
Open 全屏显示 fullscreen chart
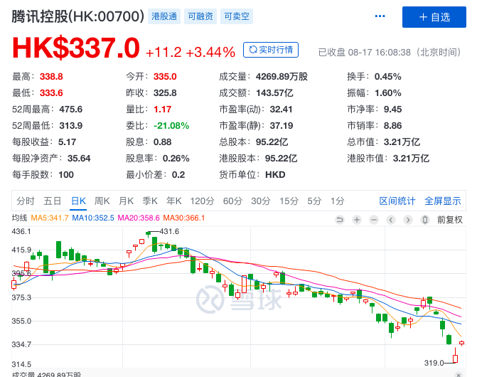pyautogui.click(x=443, y=201)
